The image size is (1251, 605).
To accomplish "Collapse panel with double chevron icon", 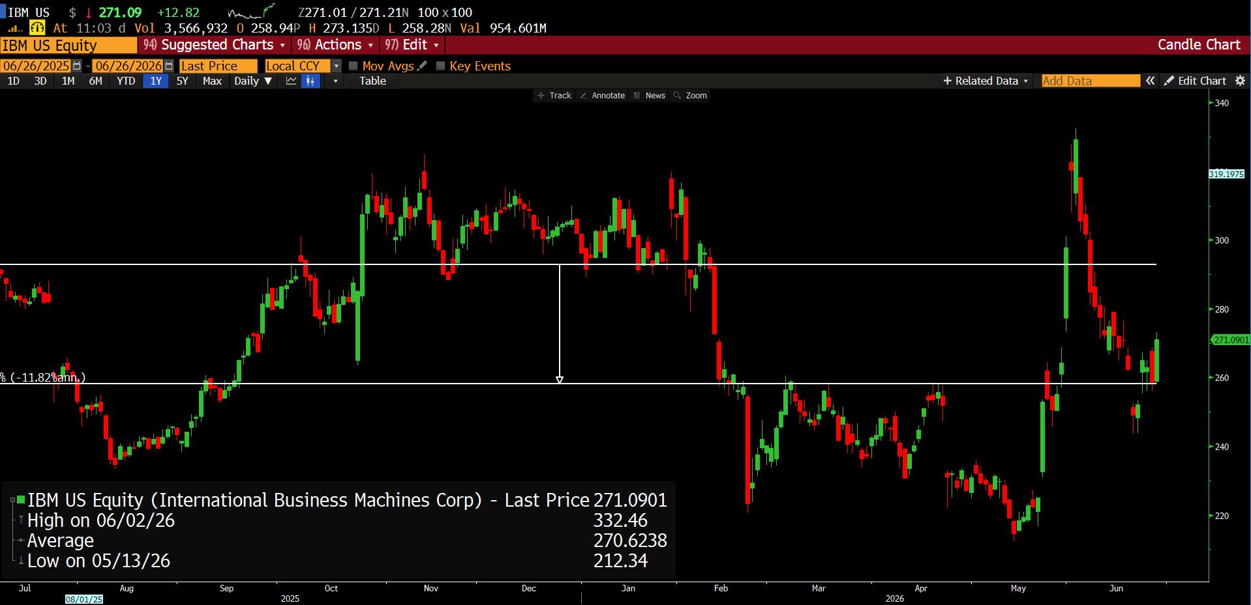I will point(1151,81).
